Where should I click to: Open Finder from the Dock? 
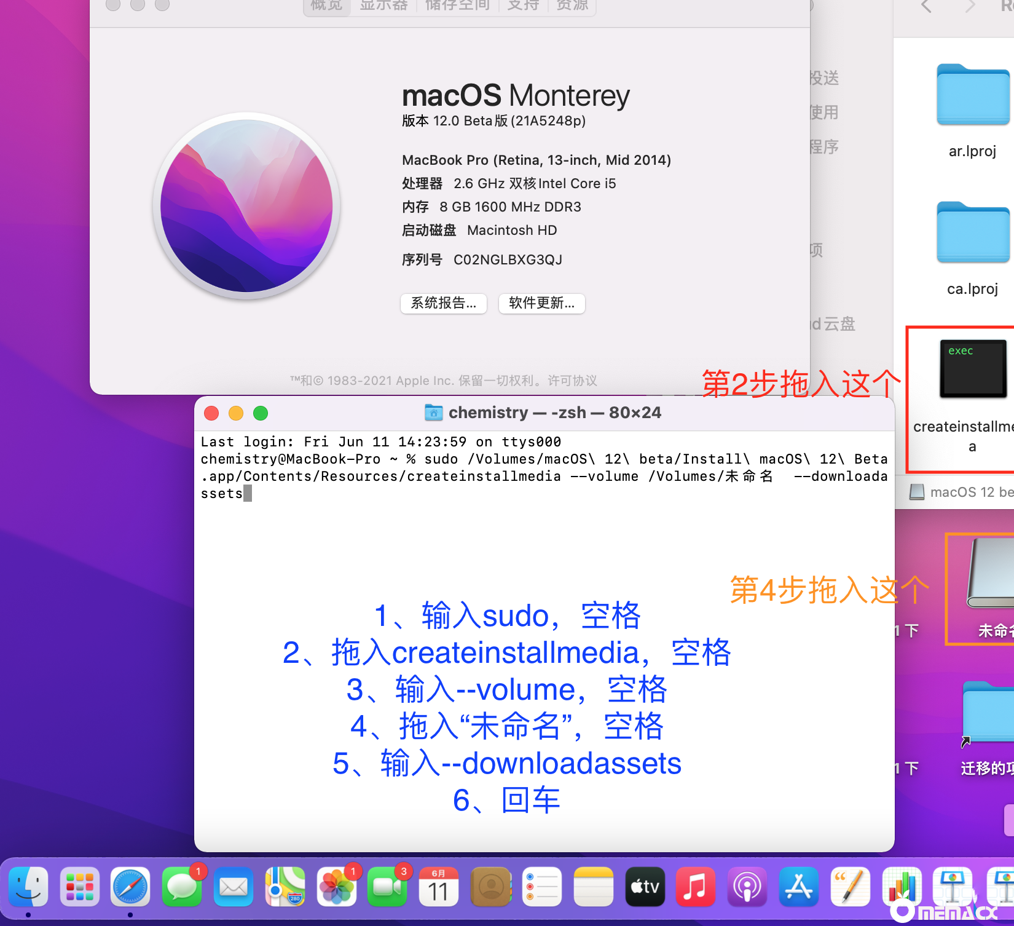coord(28,887)
